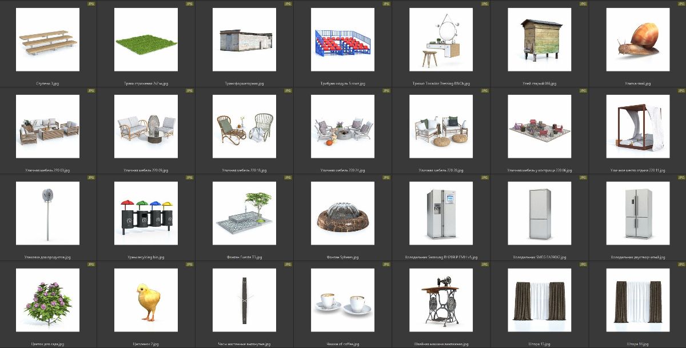Select the snail model thumbnail
The image size is (686, 348).
[x=637, y=40]
